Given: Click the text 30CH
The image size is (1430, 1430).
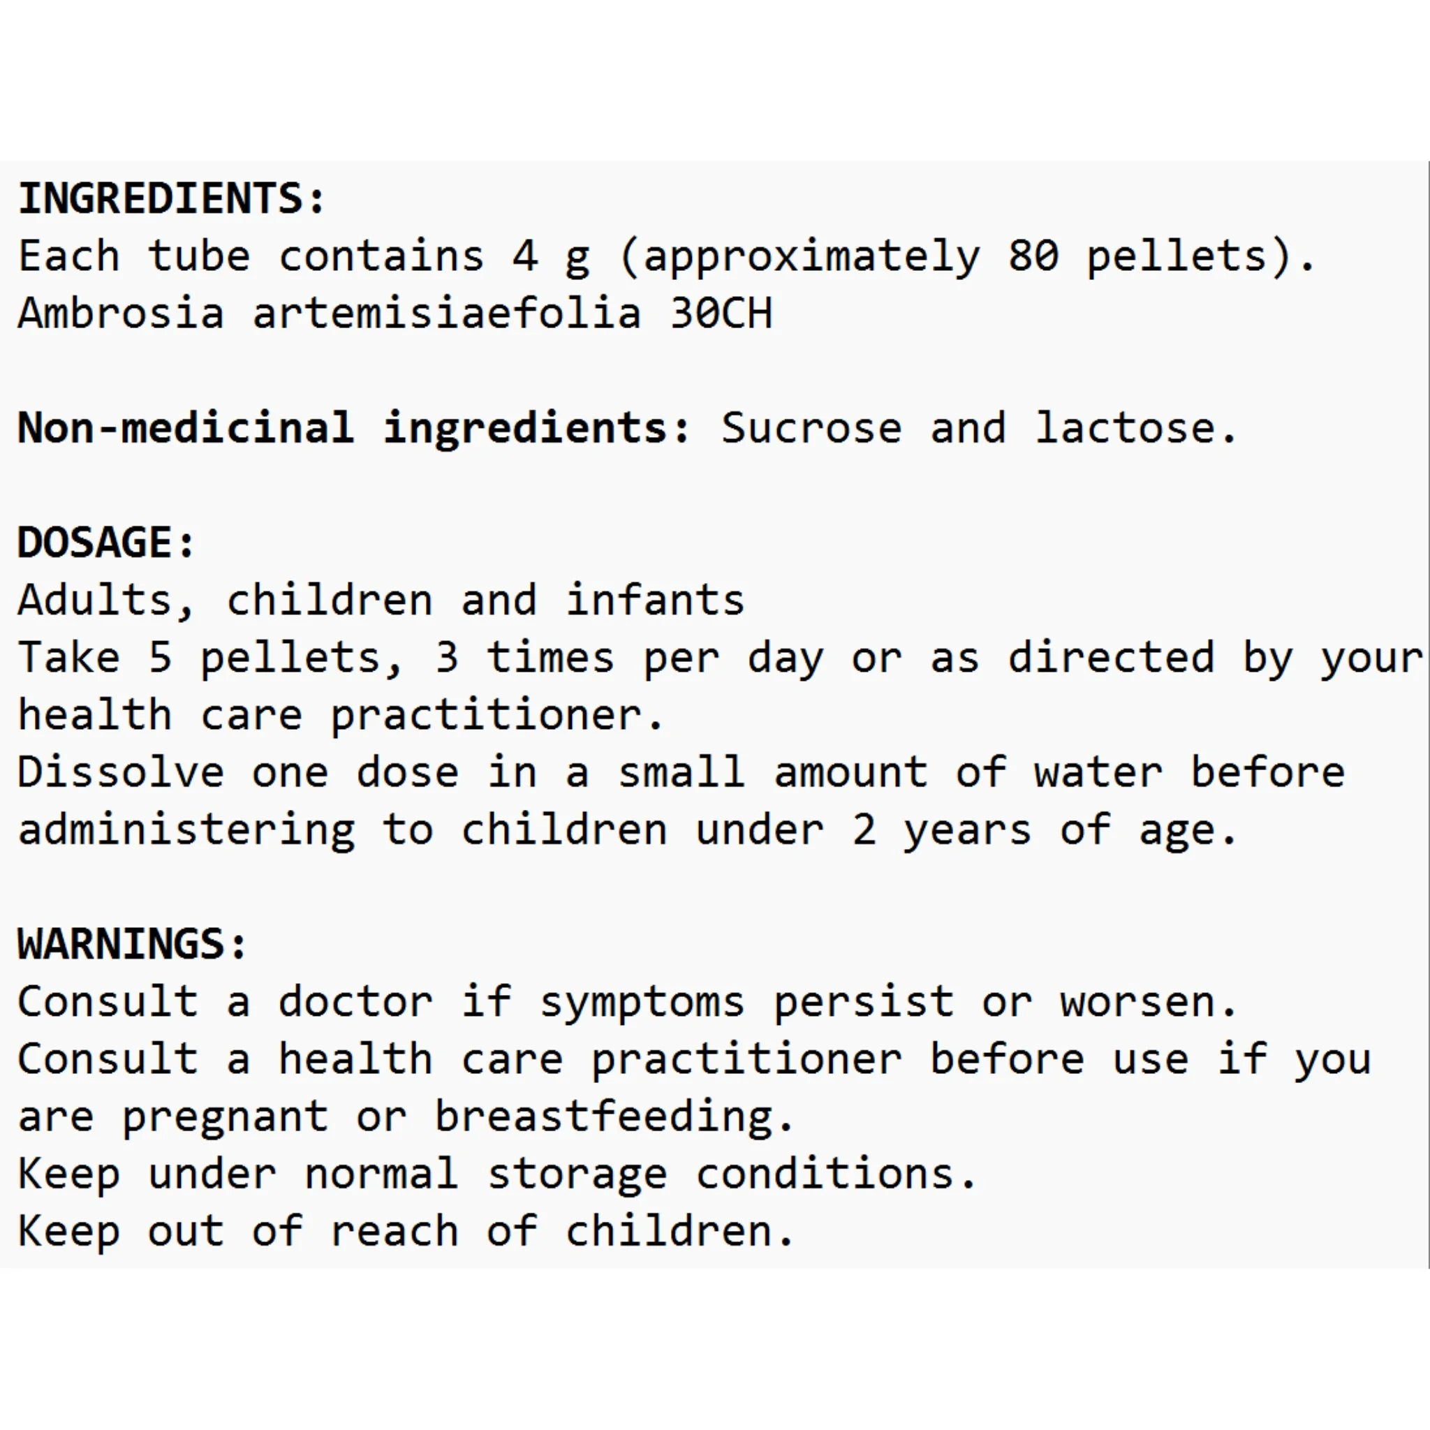Looking at the screenshot, I should coord(722,313).
